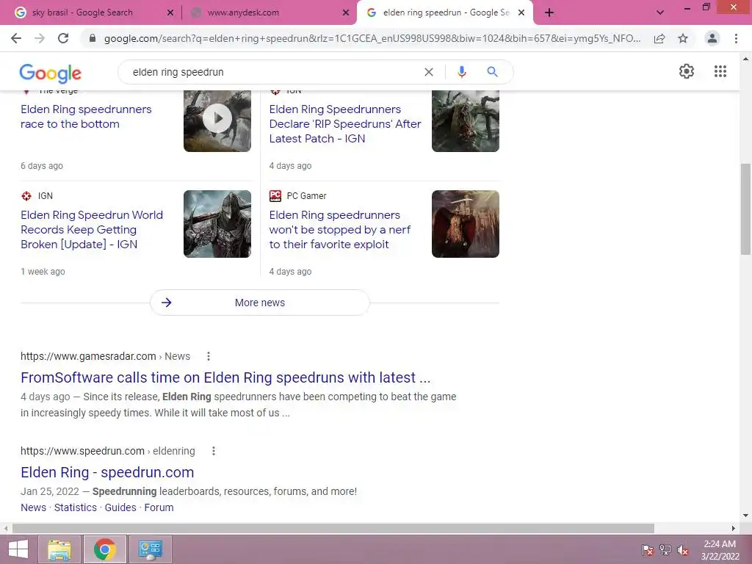Open 'race to the bottom' article
Screen dimensions: 752x564
(x=87, y=117)
